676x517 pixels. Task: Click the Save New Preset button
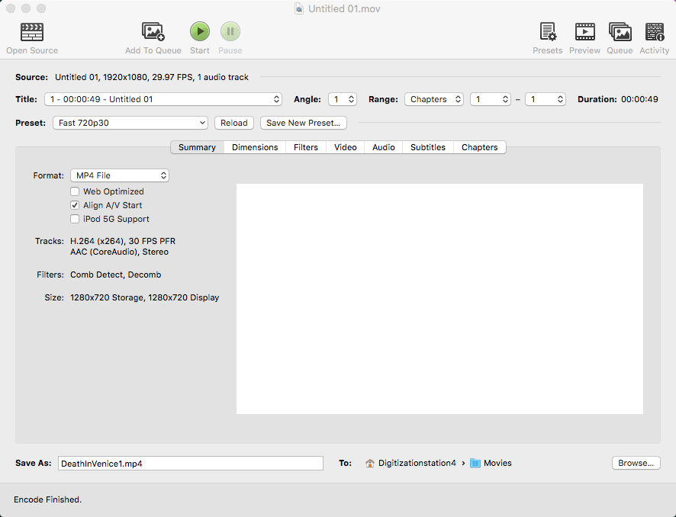coord(304,123)
